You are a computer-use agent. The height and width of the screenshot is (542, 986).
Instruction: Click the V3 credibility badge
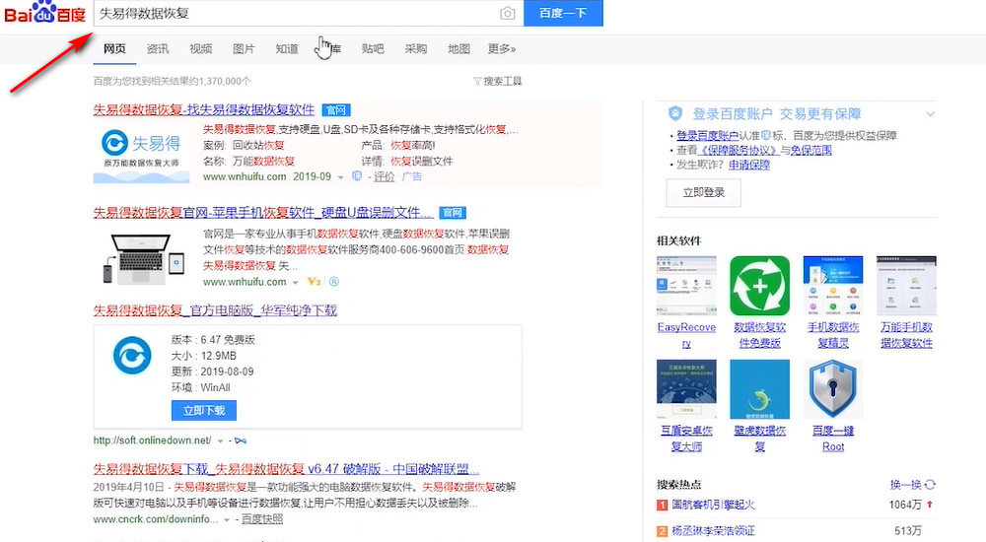tap(314, 282)
